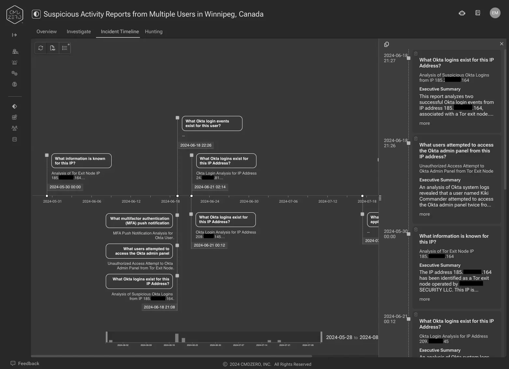Expand 'more' under Tor exit node summary

[424, 299]
